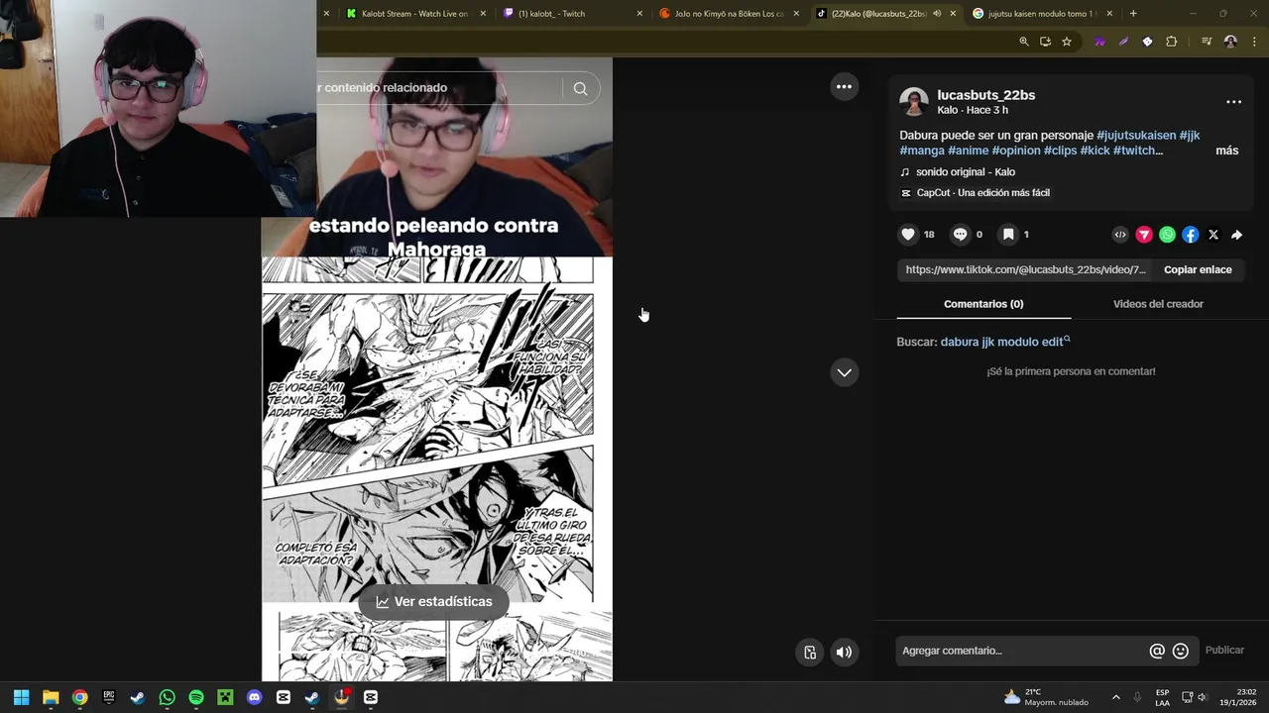Open ESP LAA language switcher
The image size is (1269, 713).
point(1162,697)
